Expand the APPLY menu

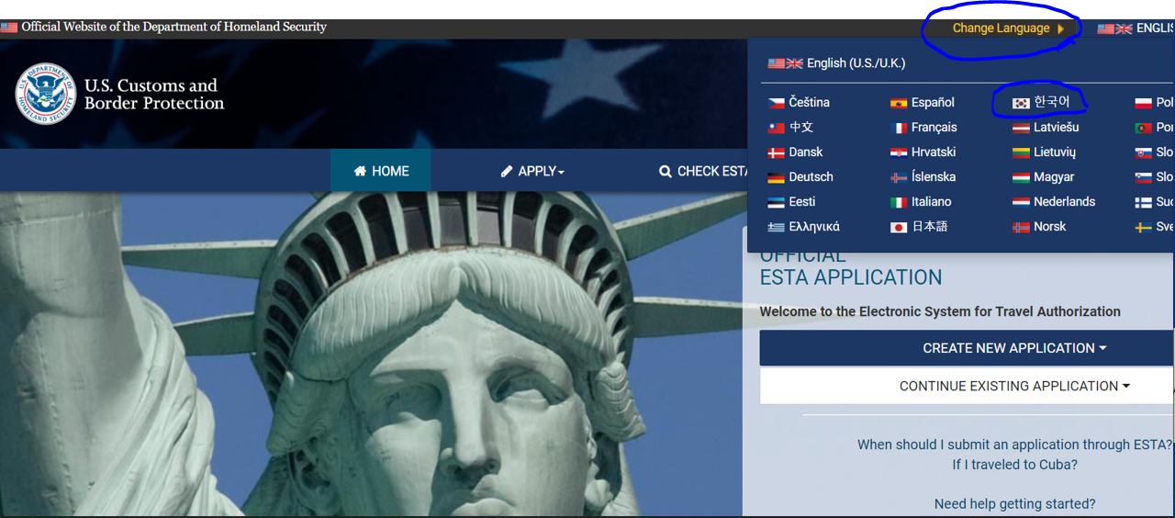click(532, 171)
